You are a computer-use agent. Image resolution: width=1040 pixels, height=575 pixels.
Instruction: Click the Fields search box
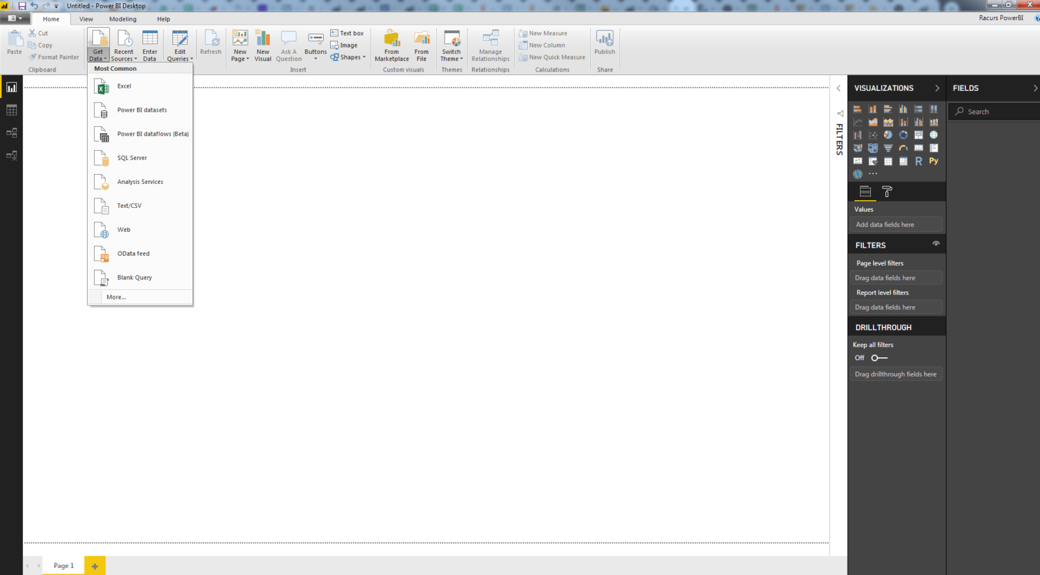pos(994,112)
